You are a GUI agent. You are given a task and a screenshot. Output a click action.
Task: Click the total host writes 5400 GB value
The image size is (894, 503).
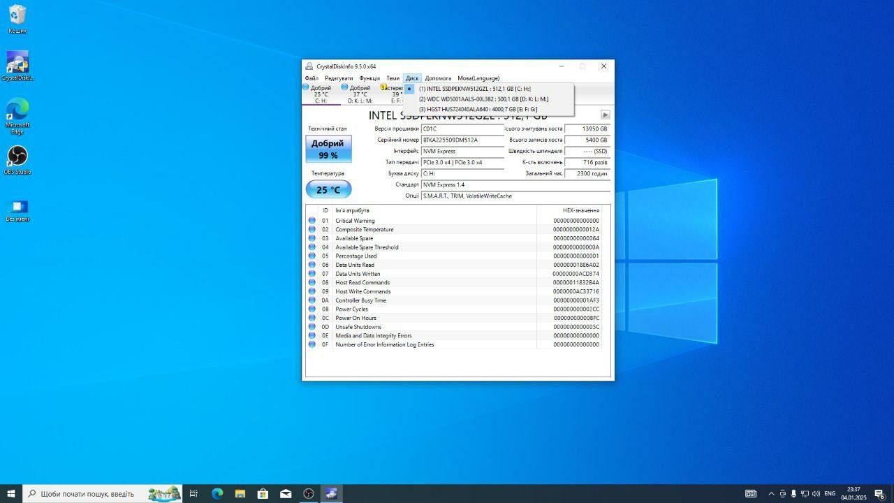click(x=587, y=140)
